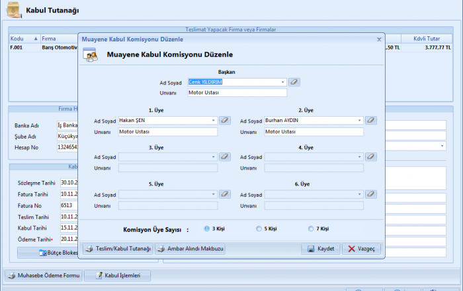This screenshot has height=291, width=463.
Task: Click the 1. Üye Unvanı text field
Action: [167, 131]
